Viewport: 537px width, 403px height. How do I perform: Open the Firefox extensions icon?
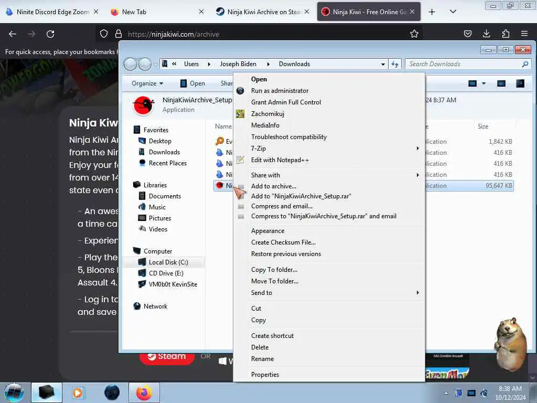pos(506,34)
